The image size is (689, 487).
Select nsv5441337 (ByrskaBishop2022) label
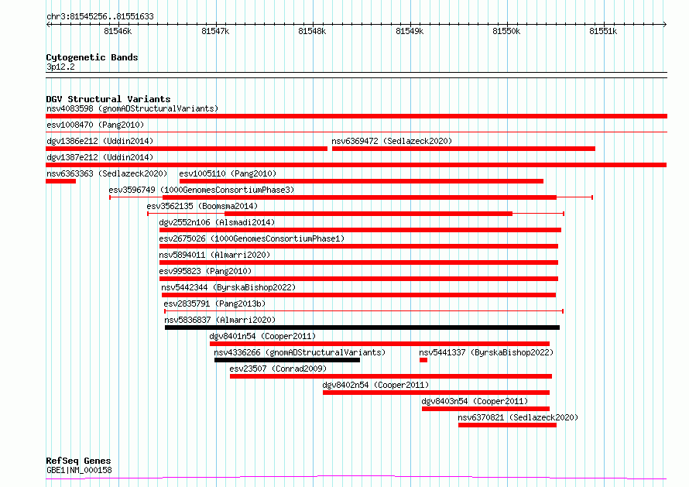pos(486,352)
